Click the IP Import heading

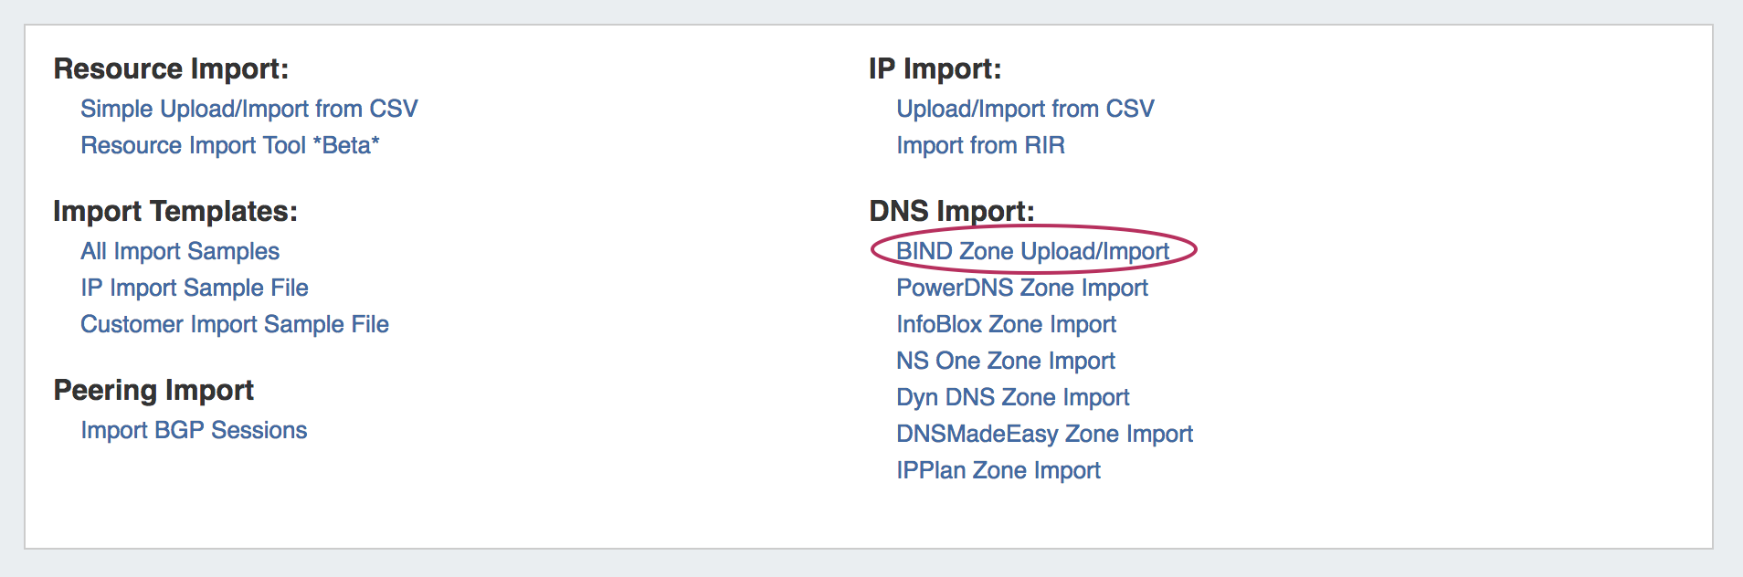point(935,68)
